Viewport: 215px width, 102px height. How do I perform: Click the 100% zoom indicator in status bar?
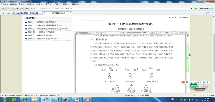pyautogui.click(x=211, y=95)
